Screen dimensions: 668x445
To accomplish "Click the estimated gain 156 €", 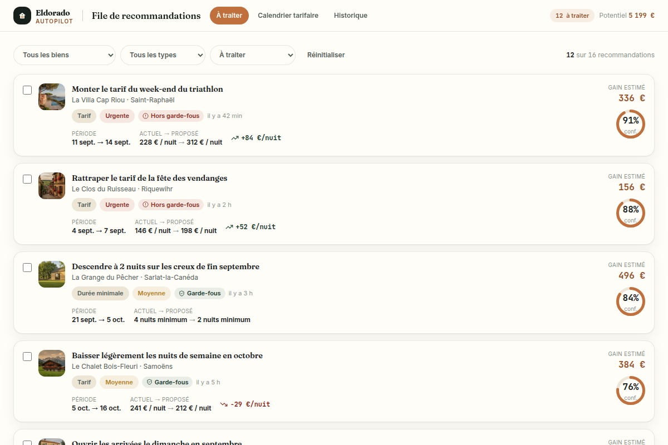I will [x=632, y=187].
